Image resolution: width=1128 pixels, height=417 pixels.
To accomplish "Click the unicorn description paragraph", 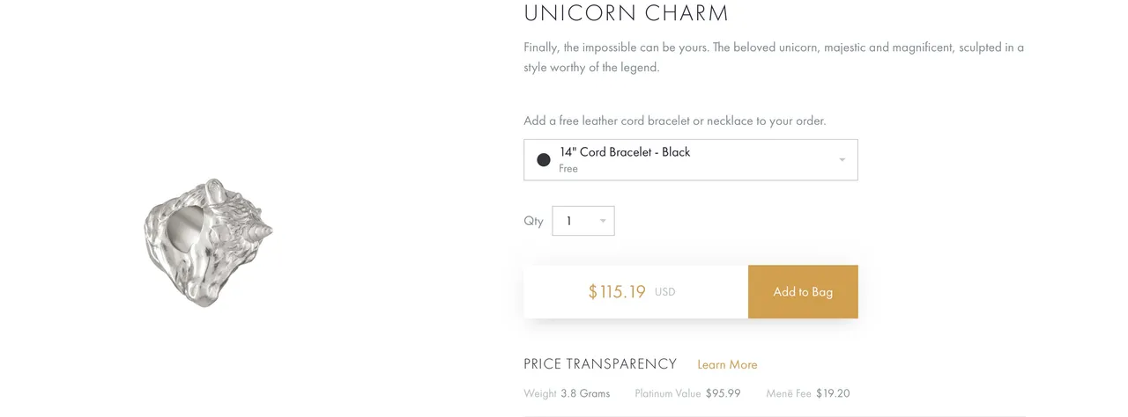I will 774,57.
